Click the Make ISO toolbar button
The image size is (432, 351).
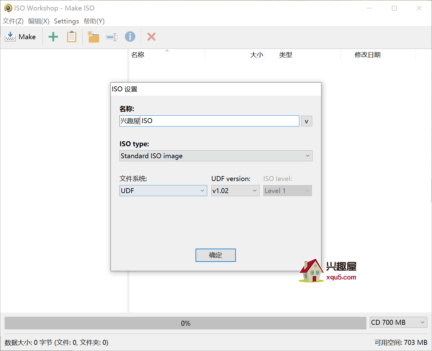tap(21, 37)
